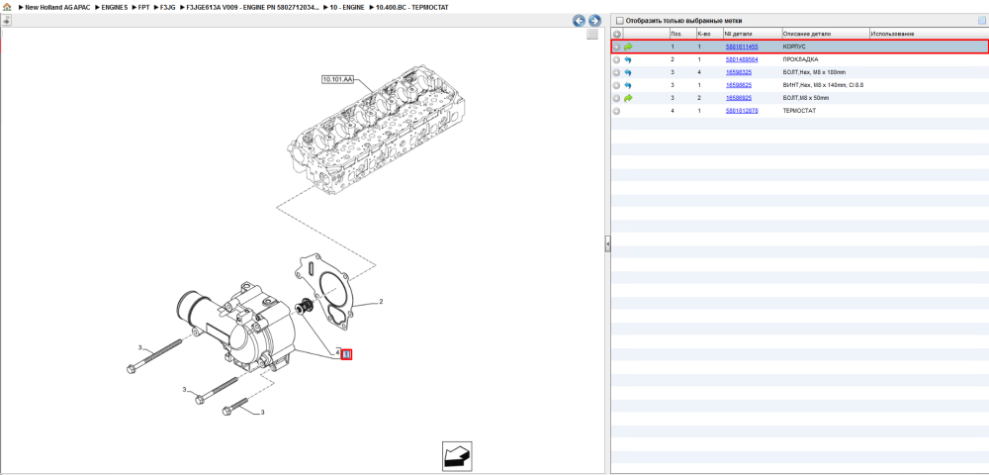This screenshot has height=475, width=989.
Task: Open part number 16598825
Action: click(739, 84)
